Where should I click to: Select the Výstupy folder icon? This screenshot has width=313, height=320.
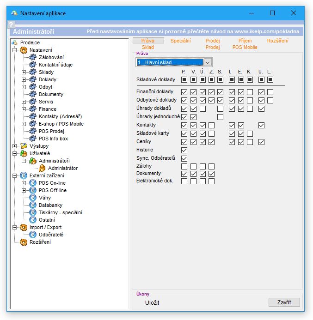24,146
